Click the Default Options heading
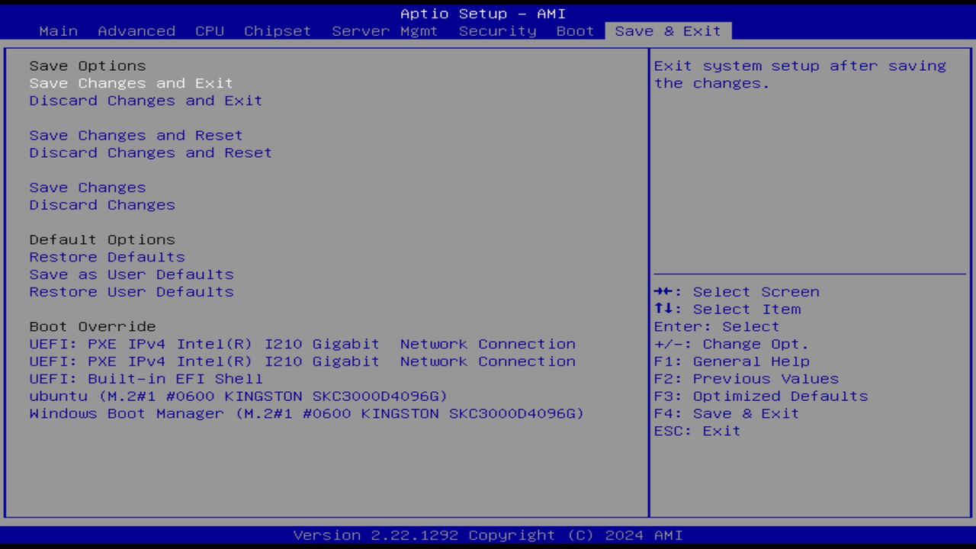This screenshot has width=976, height=549. (102, 239)
